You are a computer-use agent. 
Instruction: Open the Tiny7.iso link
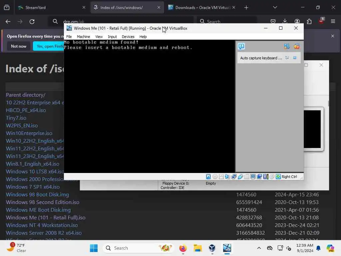click(x=16, y=118)
